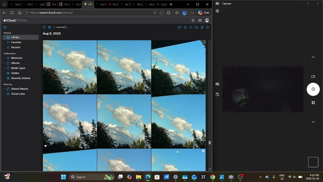This screenshot has height=182, width=323.
Task: Go back in the Edge browser
Action: 4,13
